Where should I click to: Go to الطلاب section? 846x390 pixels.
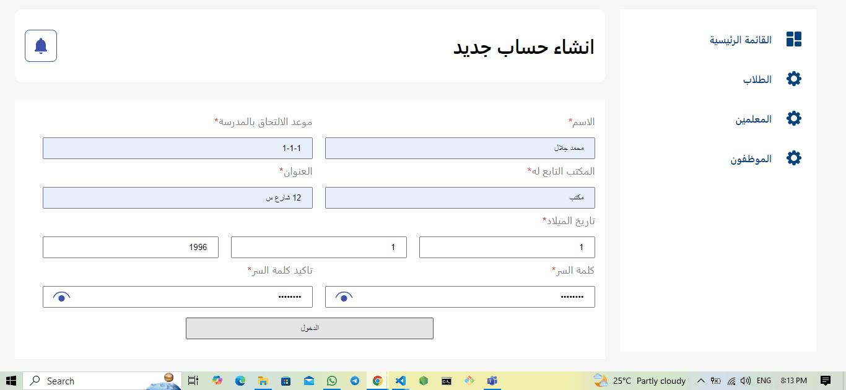point(757,79)
